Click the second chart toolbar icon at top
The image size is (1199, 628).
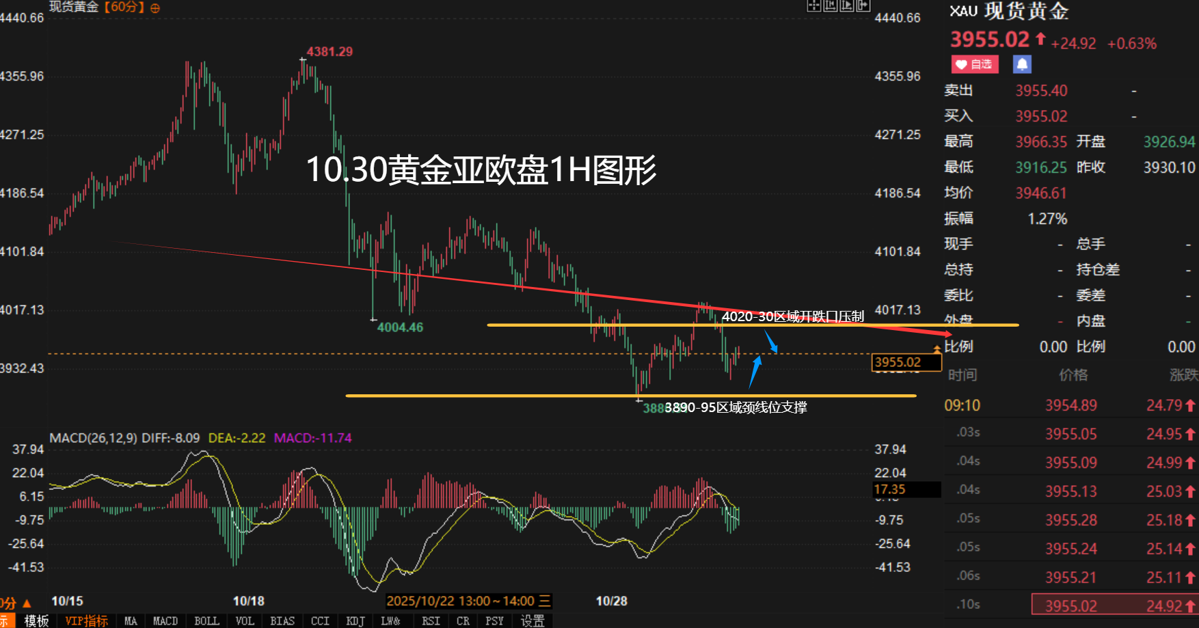pos(830,6)
